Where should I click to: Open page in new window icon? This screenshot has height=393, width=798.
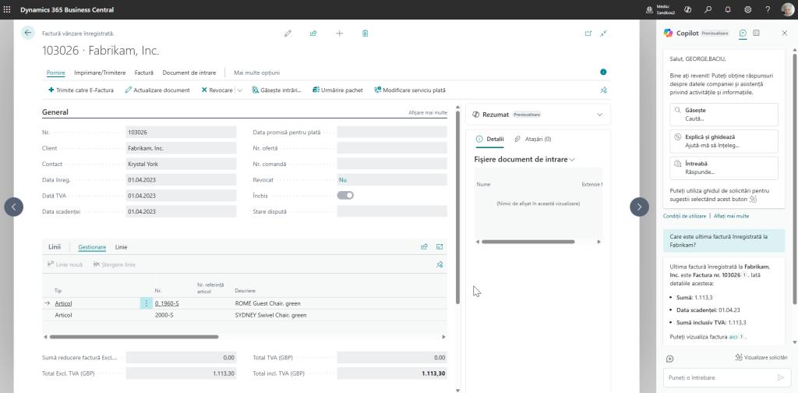tap(588, 33)
